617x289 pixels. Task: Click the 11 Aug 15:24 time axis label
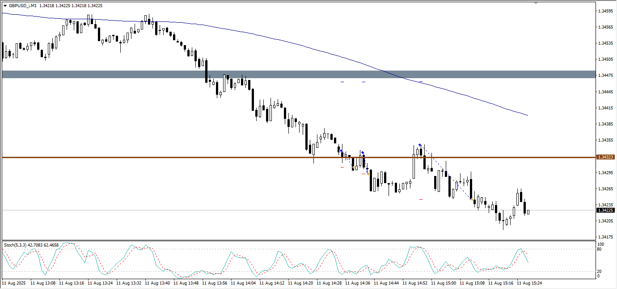pos(529,283)
